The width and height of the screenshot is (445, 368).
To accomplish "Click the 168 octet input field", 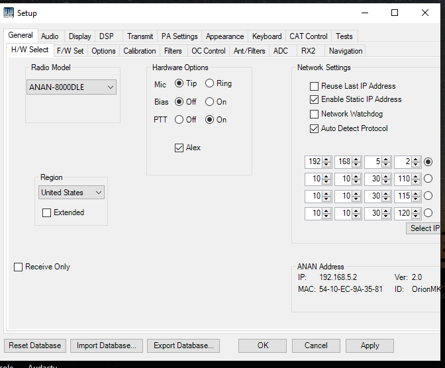I will pos(344,161).
